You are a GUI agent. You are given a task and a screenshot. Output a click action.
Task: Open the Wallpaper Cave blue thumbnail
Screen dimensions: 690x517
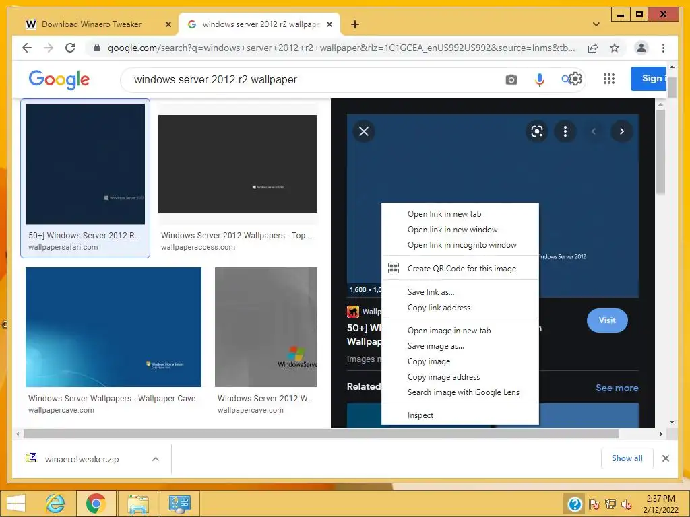pyautogui.click(x=113, y=327)
